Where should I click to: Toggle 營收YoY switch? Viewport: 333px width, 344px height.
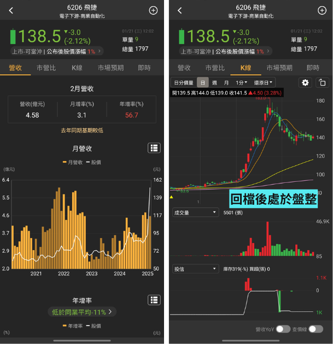[x=283, y=329]
